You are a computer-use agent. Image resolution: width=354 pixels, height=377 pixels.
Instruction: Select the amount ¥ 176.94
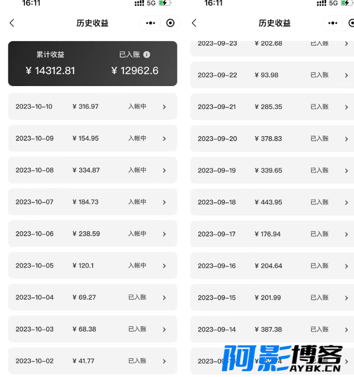pos(268,234)
